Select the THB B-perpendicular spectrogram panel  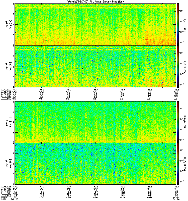[96, 24]
